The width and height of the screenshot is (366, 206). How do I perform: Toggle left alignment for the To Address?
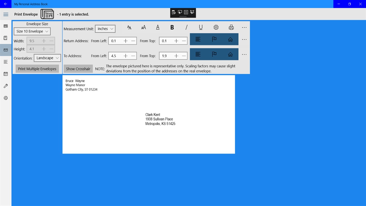pyautogui.click(x=198, y=54)
